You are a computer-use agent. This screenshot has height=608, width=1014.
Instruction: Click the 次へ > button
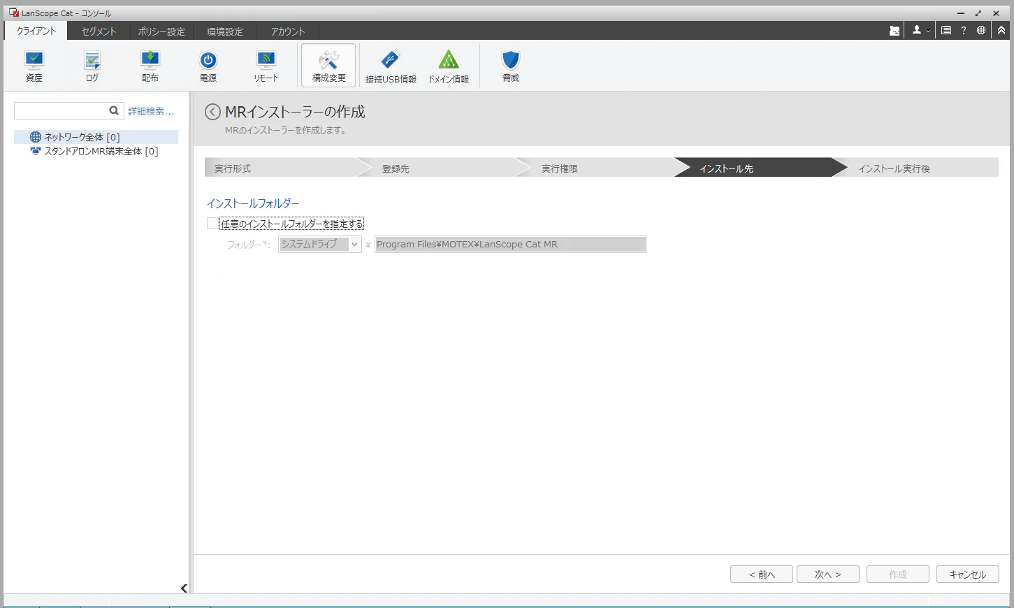pyautogui.click(x=828, y=574)
